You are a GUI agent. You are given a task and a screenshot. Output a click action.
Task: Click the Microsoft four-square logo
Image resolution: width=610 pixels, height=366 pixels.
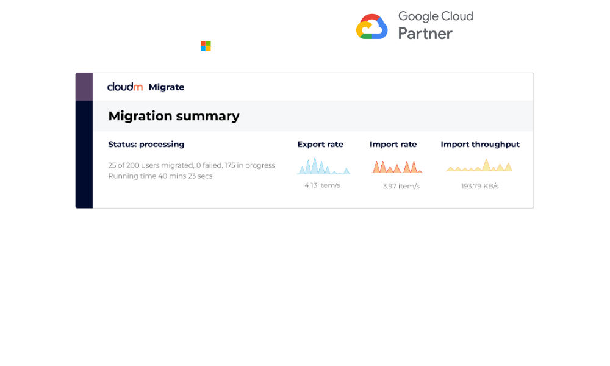point(206,46)
